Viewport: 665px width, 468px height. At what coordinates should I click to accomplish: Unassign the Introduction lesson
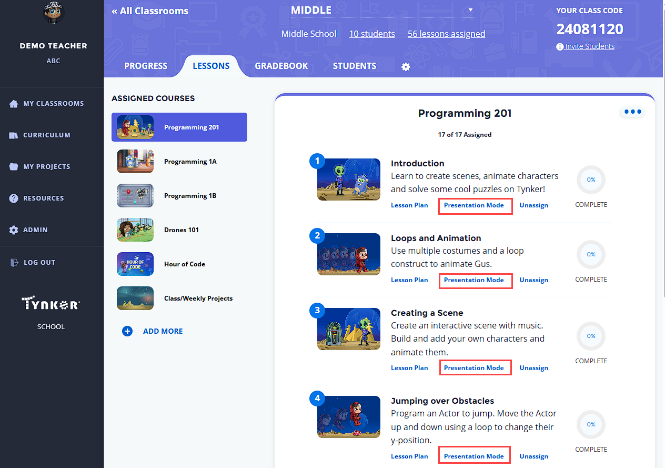coord(534,205)
